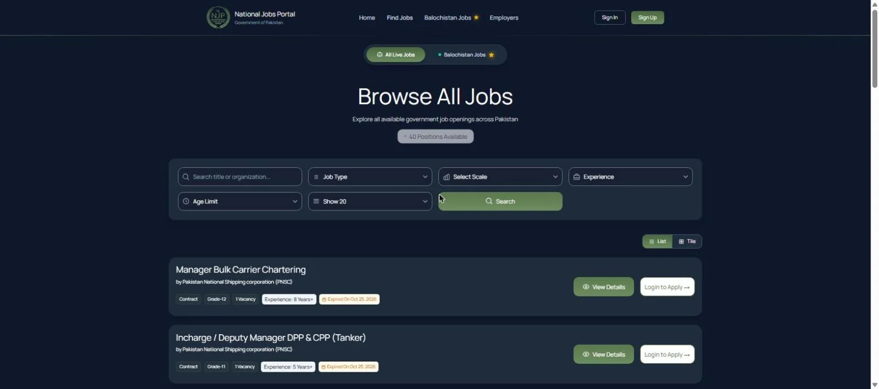Open Employers in the navigation bar
Image resolution: width=879 pixels, height=389 pixels.
[504, 18]
